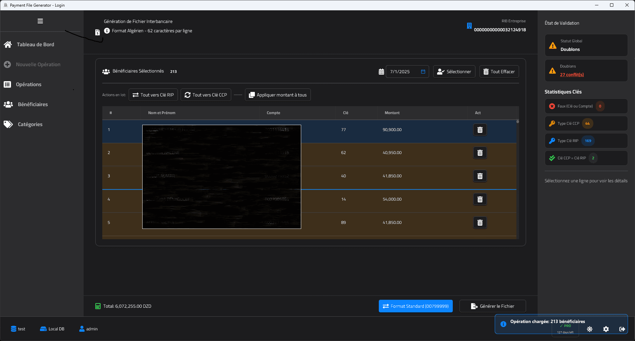The height and width of the screenshot is (341, 635).
Task: Open Tableau de Bord page
Action: 29,45
